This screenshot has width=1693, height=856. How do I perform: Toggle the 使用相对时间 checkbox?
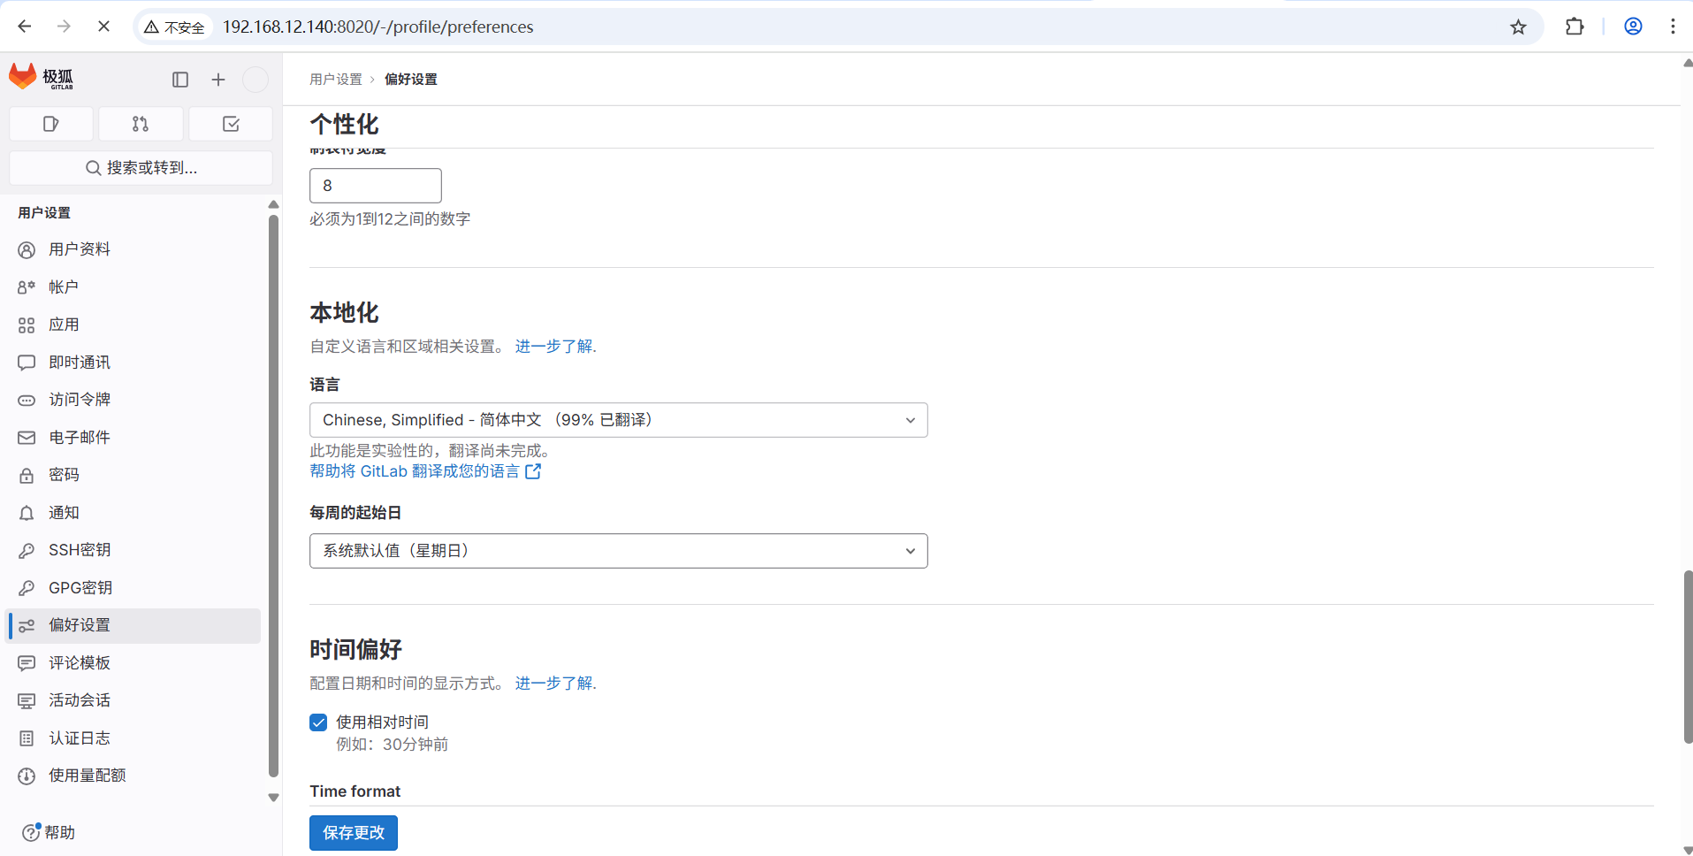pos(318,722)
